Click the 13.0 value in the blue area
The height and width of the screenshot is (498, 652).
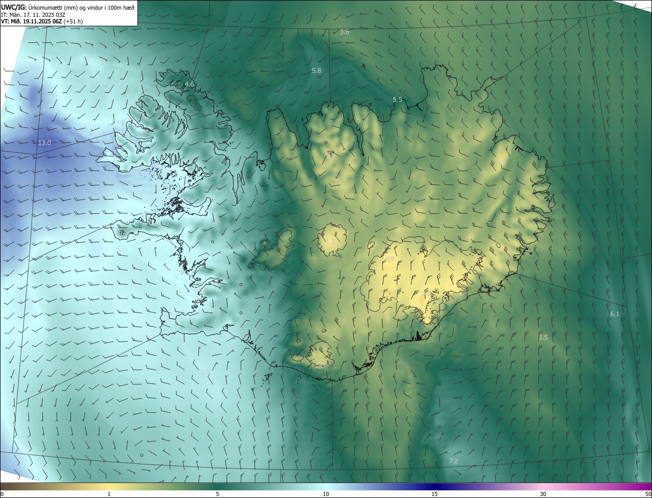tap(44, 143)
